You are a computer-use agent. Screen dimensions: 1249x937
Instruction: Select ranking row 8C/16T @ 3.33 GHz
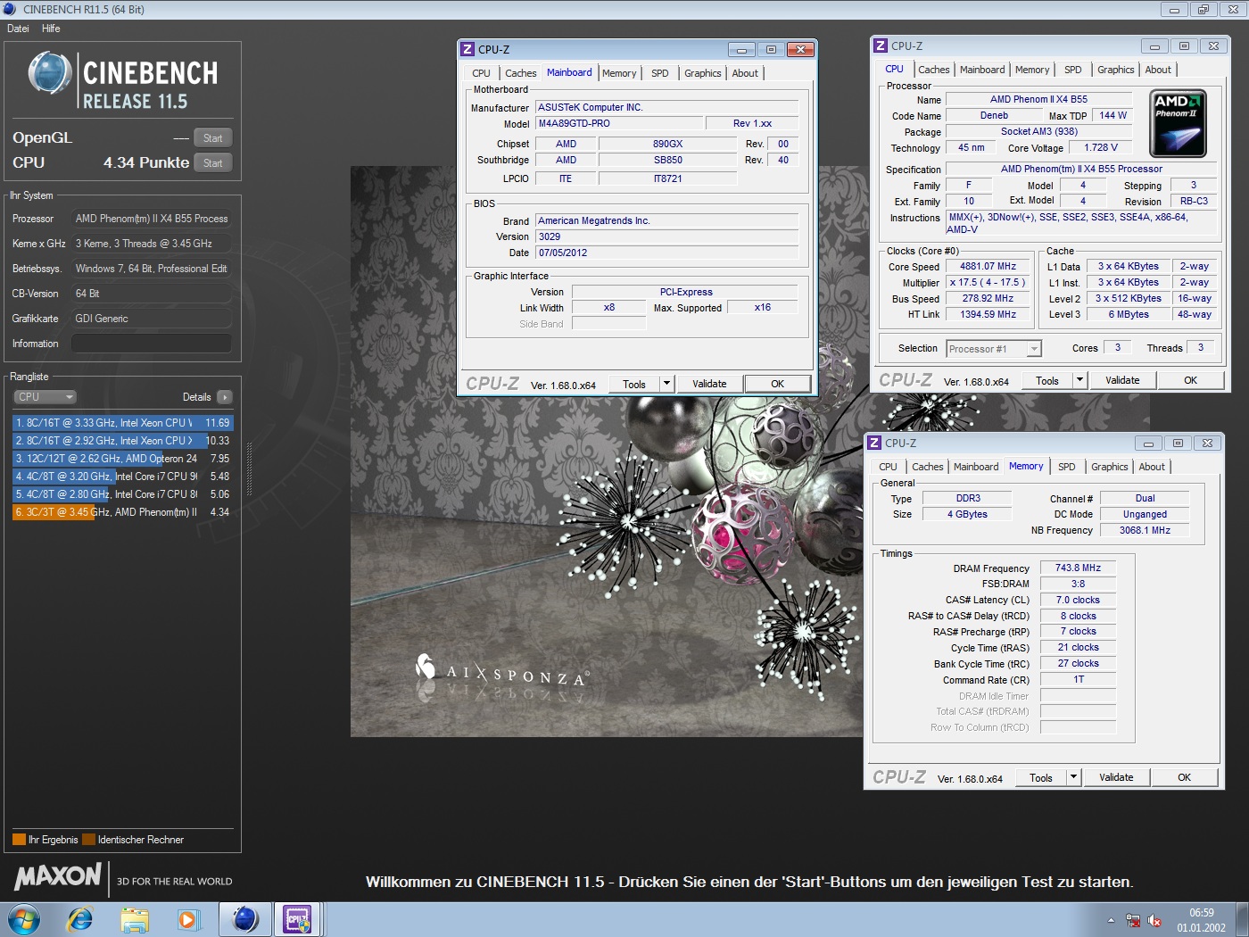(x=122, y=423)
